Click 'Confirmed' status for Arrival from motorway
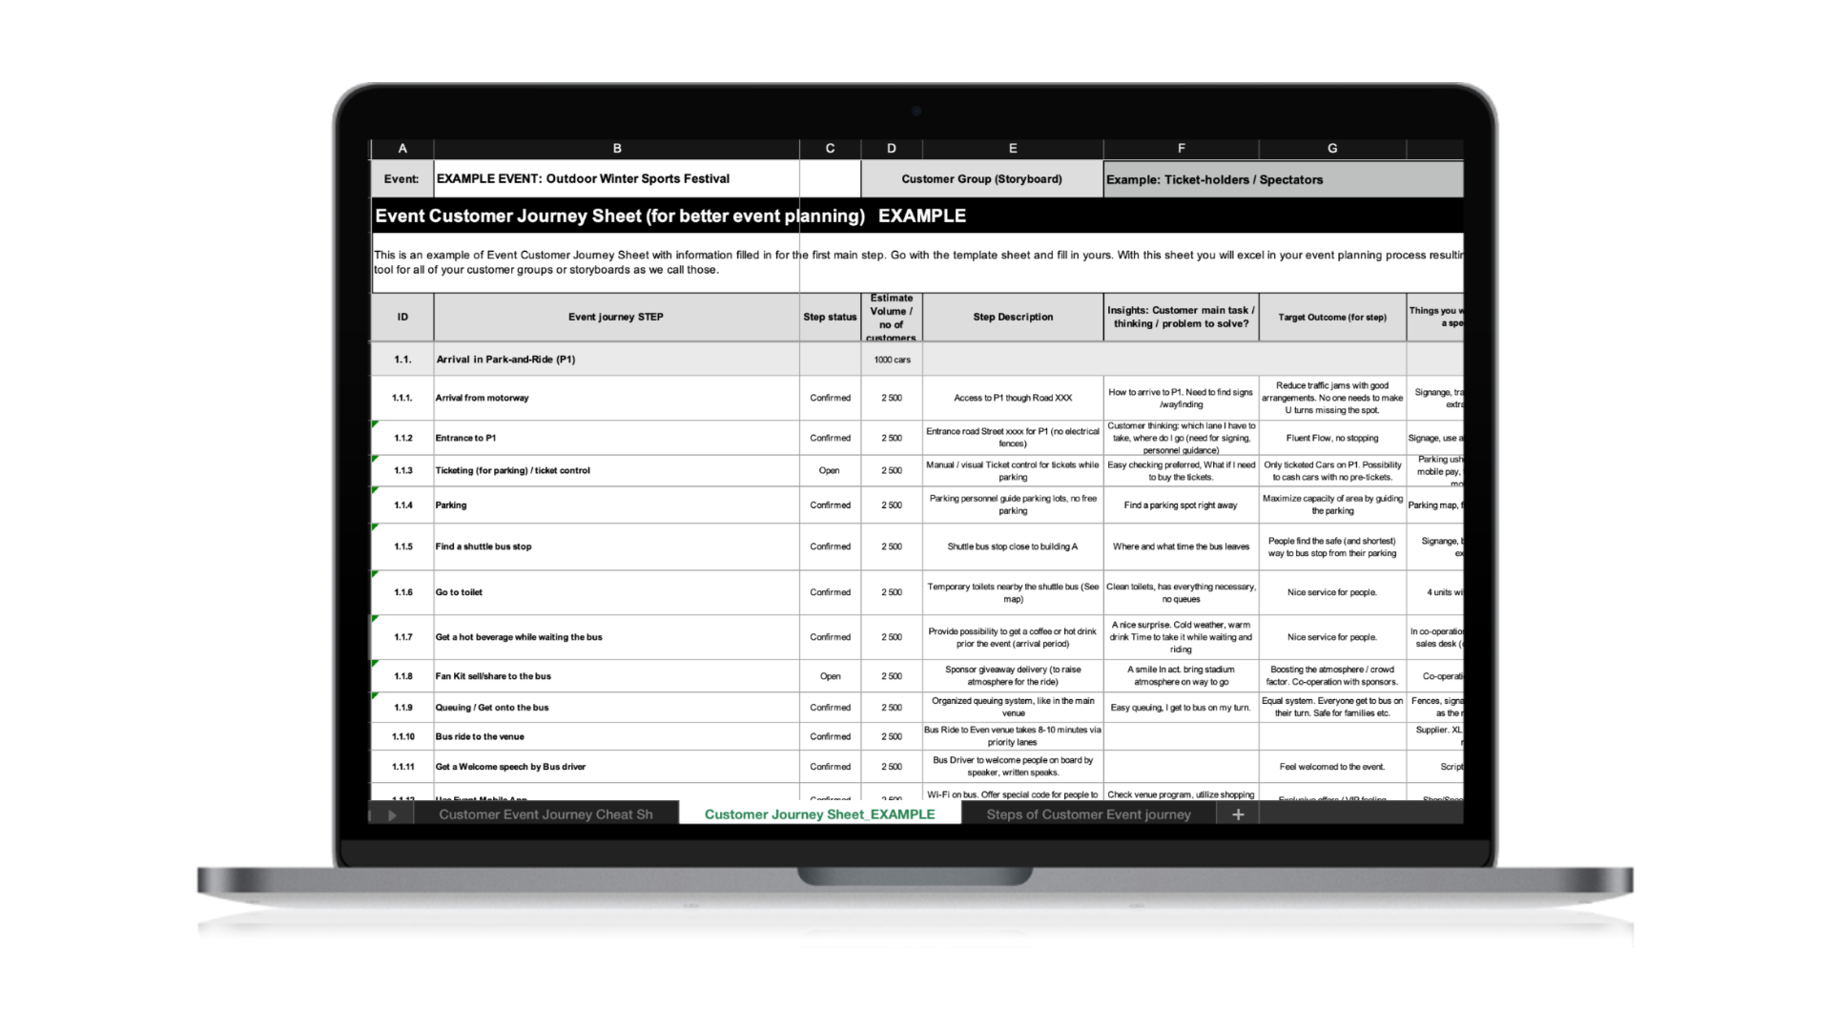 tap(830, 398)
